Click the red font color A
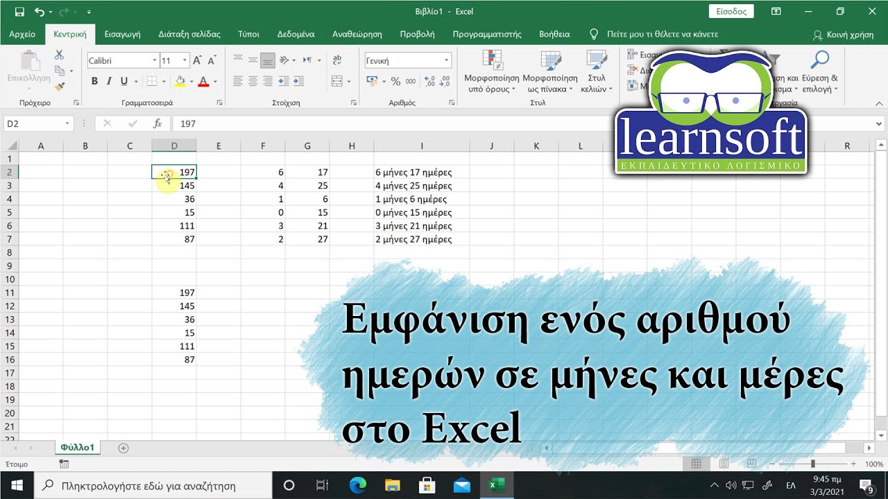Viewport: 888px width, 499px height. coord(203,81)
